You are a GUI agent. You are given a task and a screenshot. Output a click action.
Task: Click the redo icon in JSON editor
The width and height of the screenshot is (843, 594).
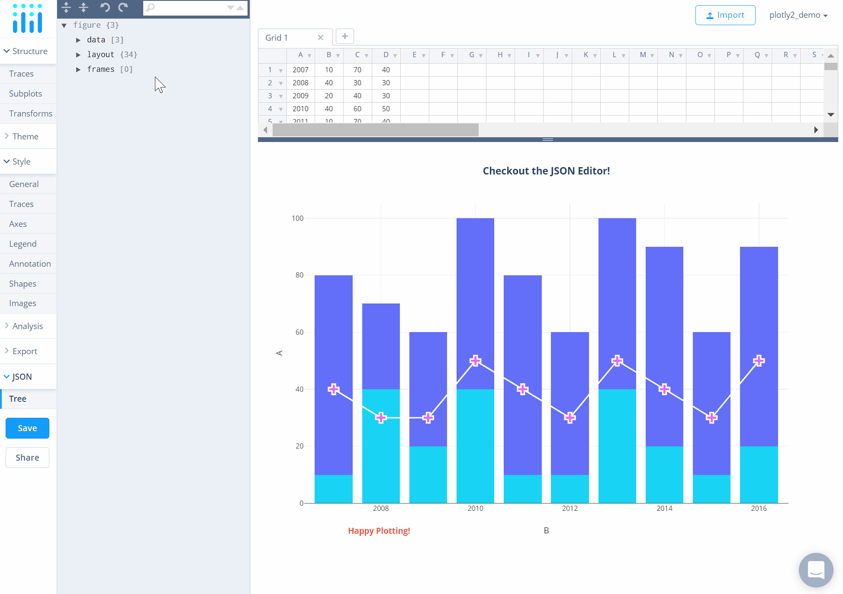pyautogui.click(x=123, y=7)
